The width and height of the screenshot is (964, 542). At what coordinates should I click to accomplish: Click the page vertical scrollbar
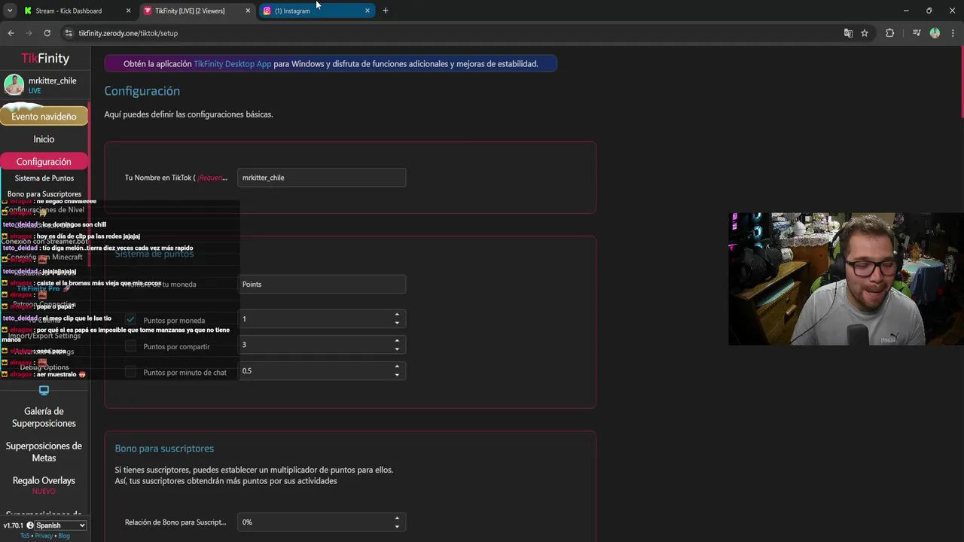(x=961, y=83)
